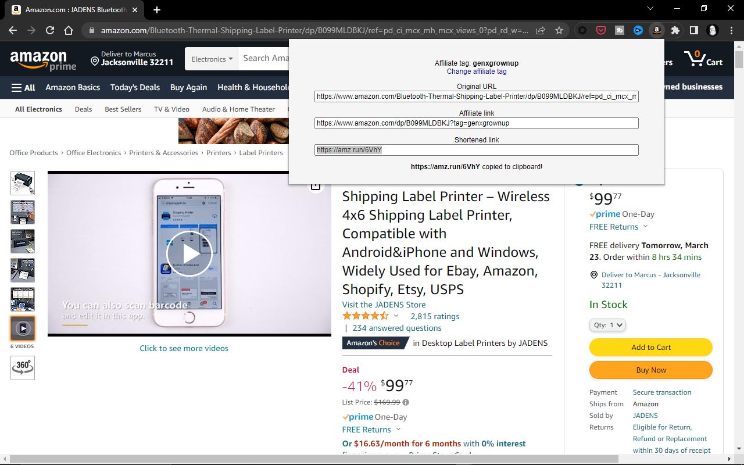Open the Extensions puzzle-piece menu
Image resolution: width=744 pixels, height=465 pixels.
tap(675, 30)
